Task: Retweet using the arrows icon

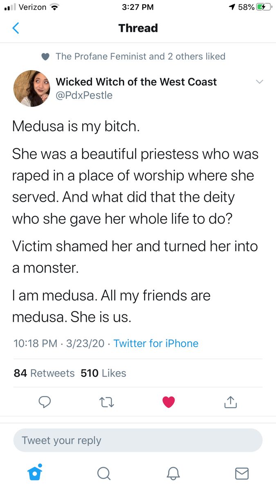Action: [x=106, y=403]
